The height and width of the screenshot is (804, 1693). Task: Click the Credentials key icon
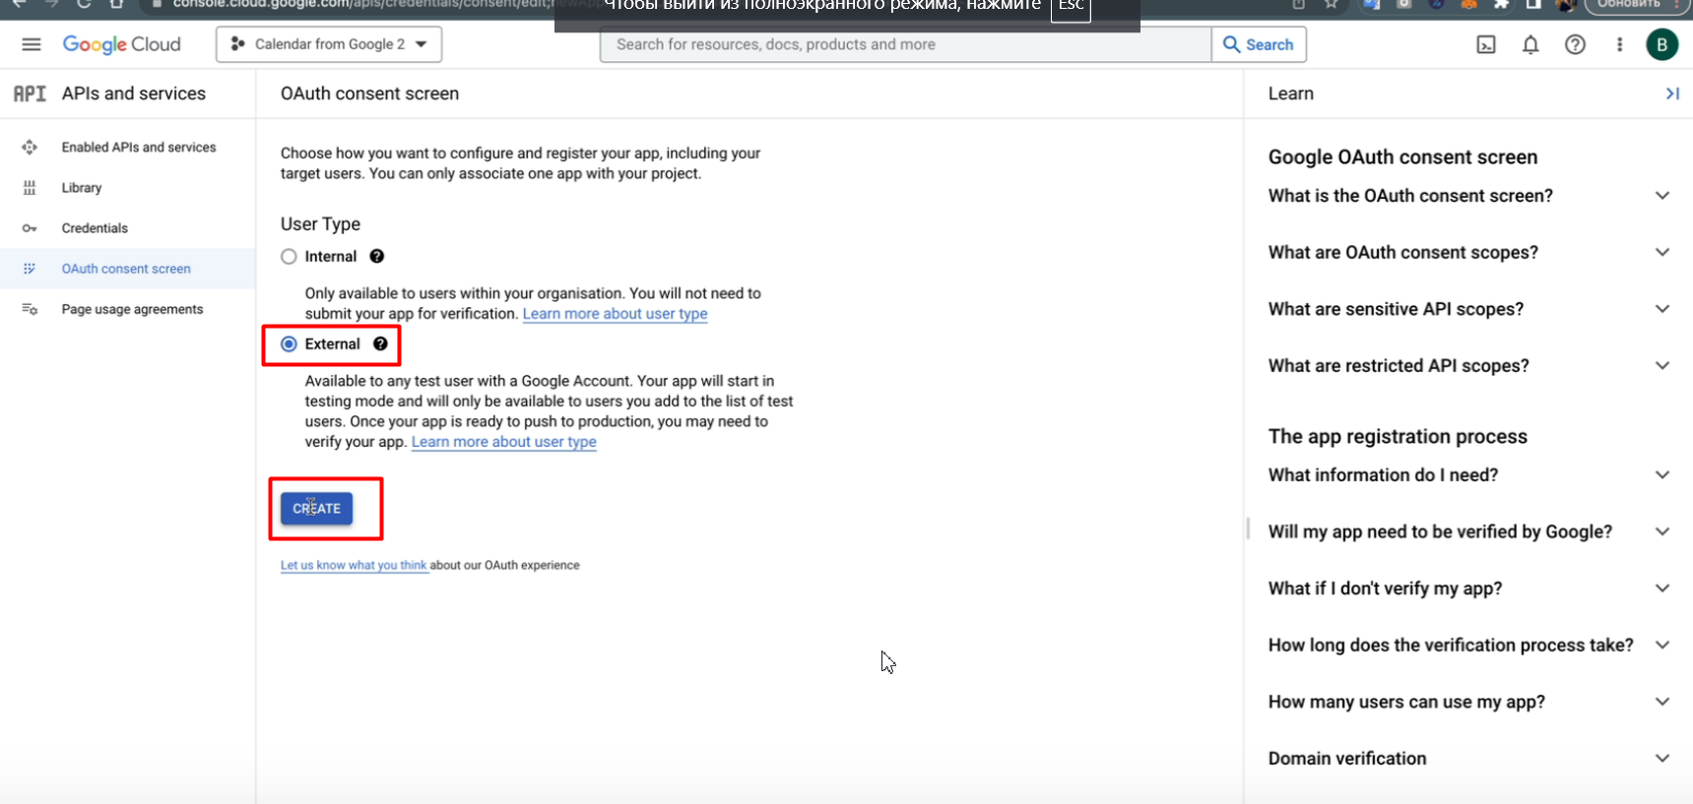(x=30, y=228)
